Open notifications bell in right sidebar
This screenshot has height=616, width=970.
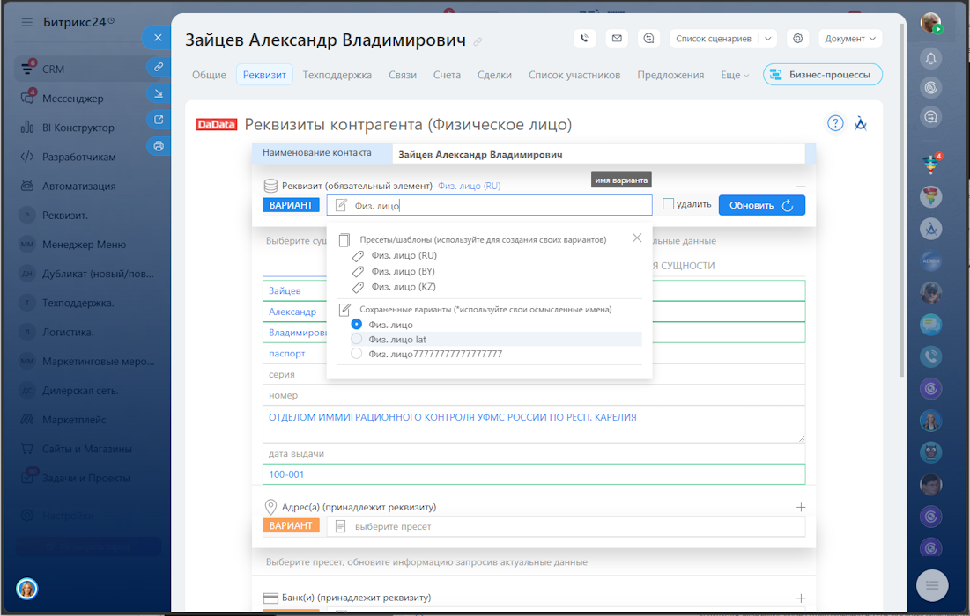point(931,59)
